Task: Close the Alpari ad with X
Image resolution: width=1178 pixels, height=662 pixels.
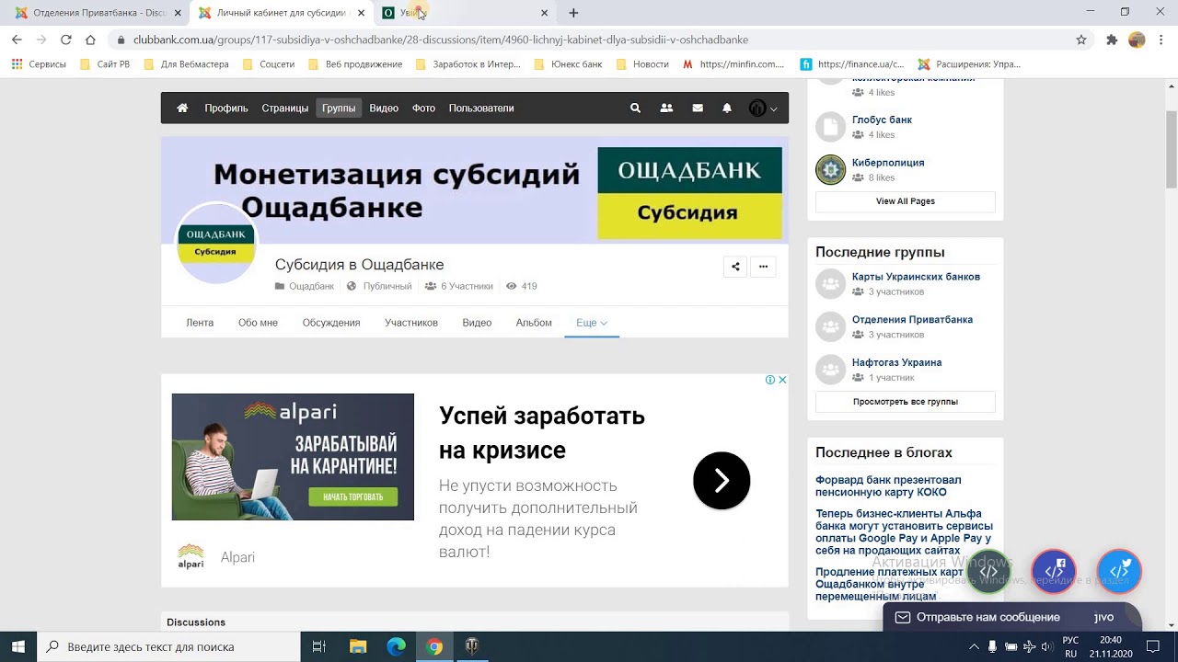Action: tap(782, 380)
